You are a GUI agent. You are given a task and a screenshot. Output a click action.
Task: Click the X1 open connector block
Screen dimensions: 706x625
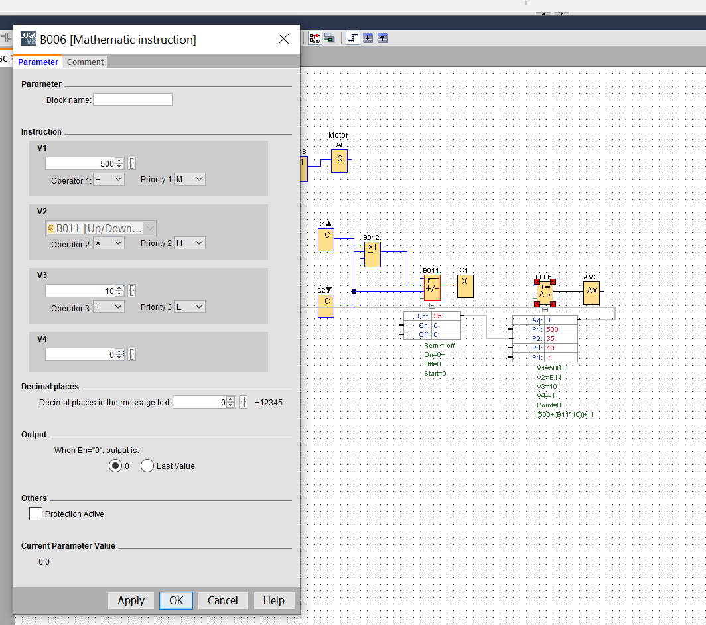pos(465,287)
